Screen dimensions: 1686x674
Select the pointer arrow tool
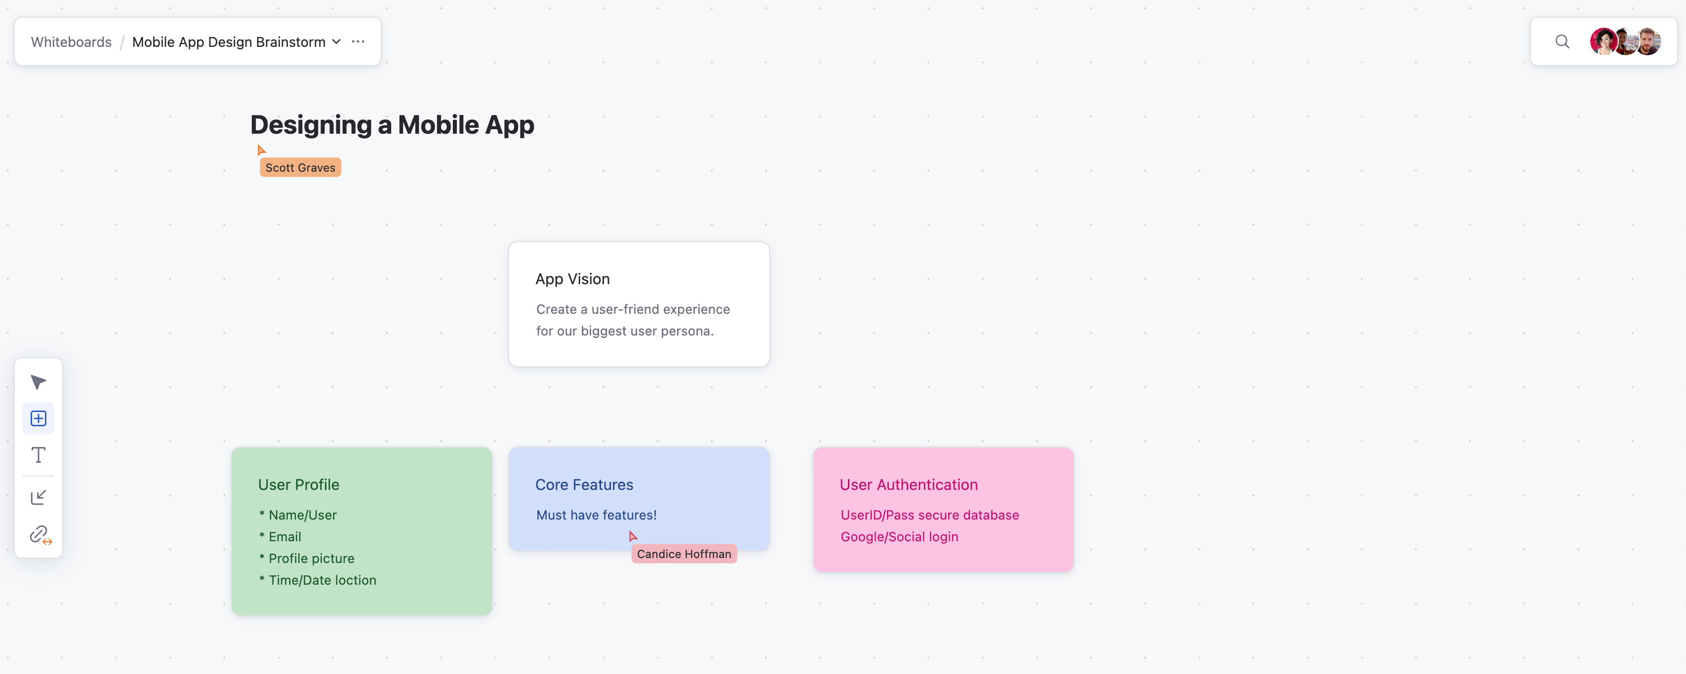39,382
